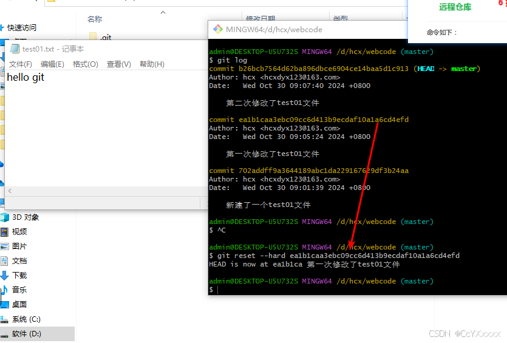
Task: Click the Notepad icon in test01.txt title bar
Action: [15, 49]
